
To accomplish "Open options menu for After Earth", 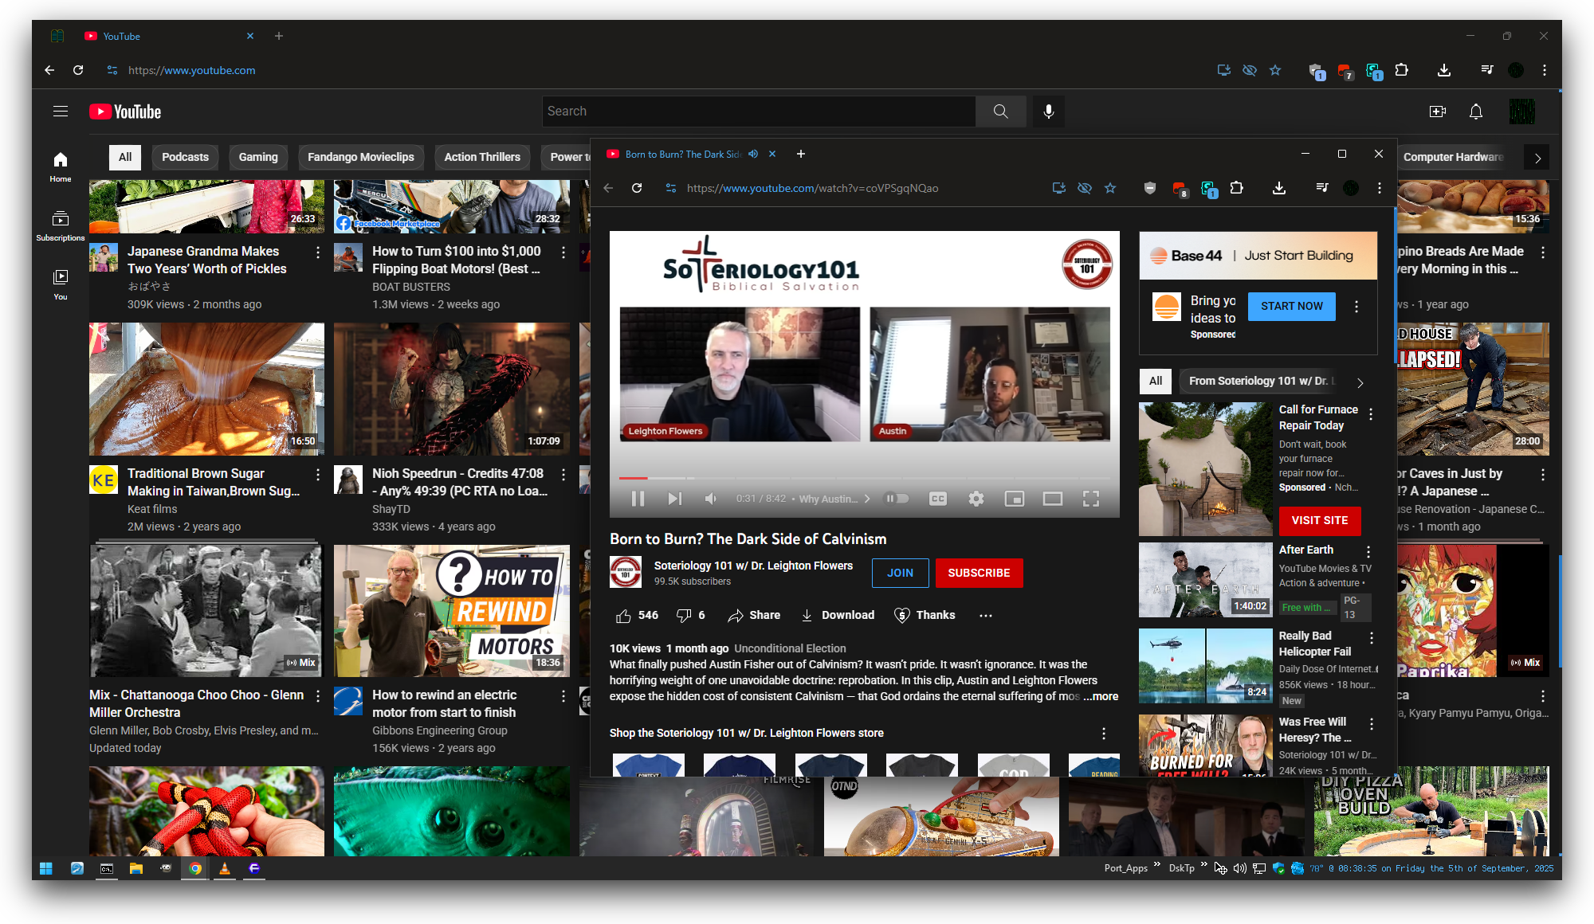I will [x=1368, y=552].
